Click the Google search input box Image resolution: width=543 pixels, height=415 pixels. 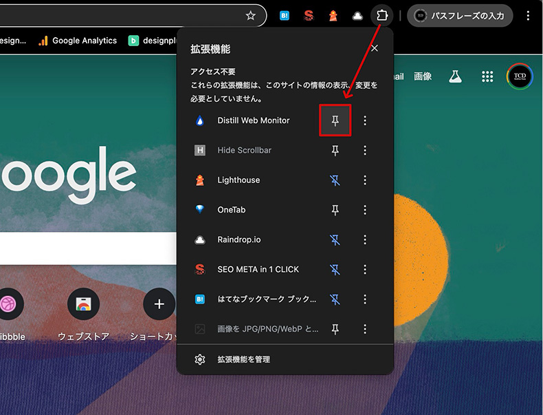click(x=82, y=248)
